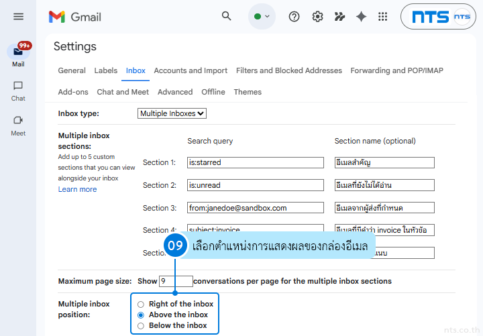Open the Themes settings tab
Screen dimensions: 483x336
click(248, 92)
